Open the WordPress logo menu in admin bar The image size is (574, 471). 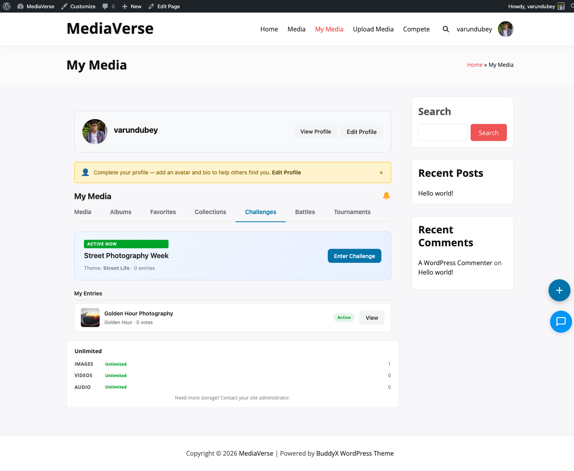coord(6,6)
